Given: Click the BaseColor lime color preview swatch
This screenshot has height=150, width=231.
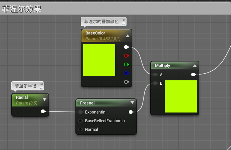Looking at the screenshot, I should click(x=99, y=60).
